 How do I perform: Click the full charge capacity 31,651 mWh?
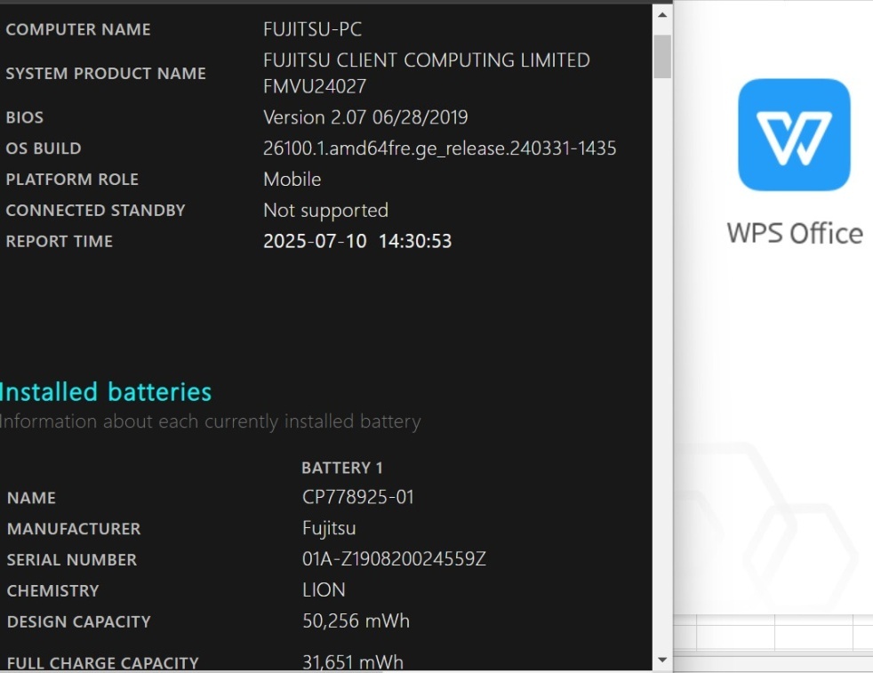(353, 662)
